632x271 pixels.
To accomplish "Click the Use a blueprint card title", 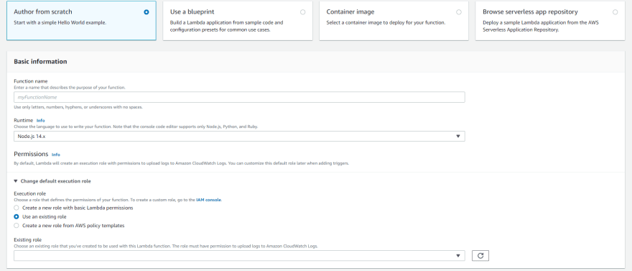I will coord(192,12).
